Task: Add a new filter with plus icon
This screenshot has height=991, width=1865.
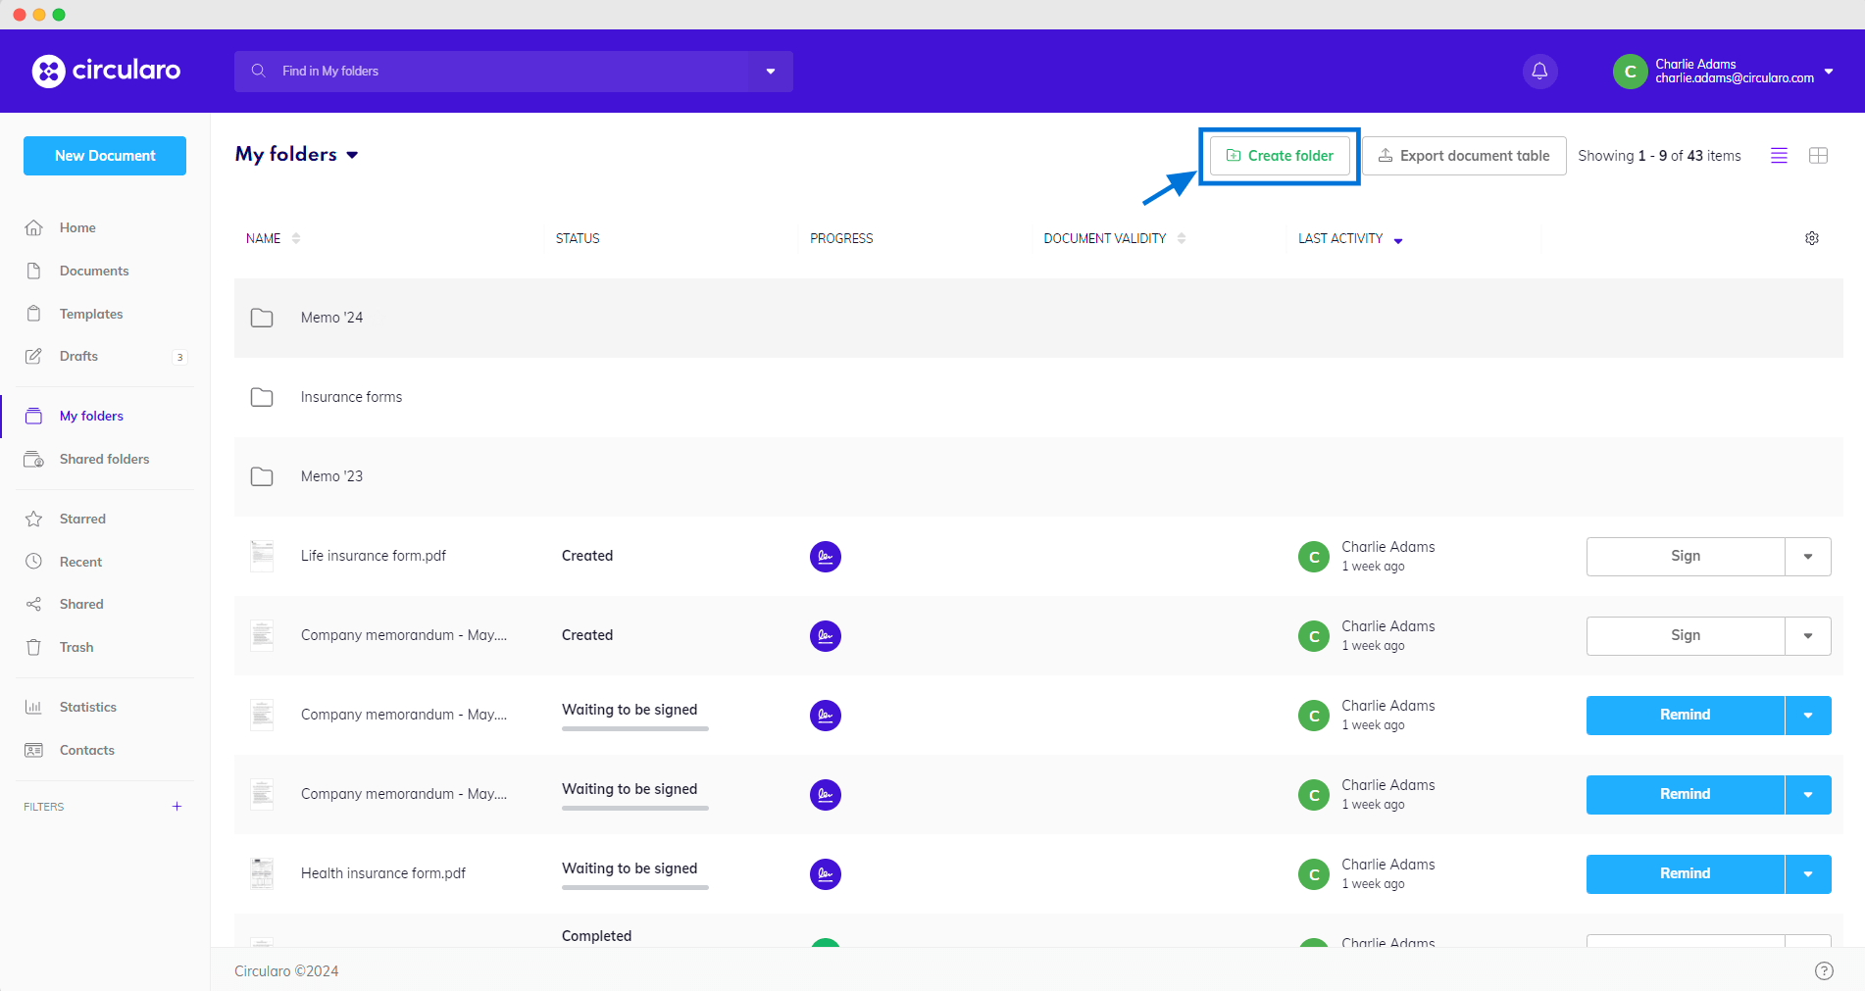Action: [x=176, y=807]
